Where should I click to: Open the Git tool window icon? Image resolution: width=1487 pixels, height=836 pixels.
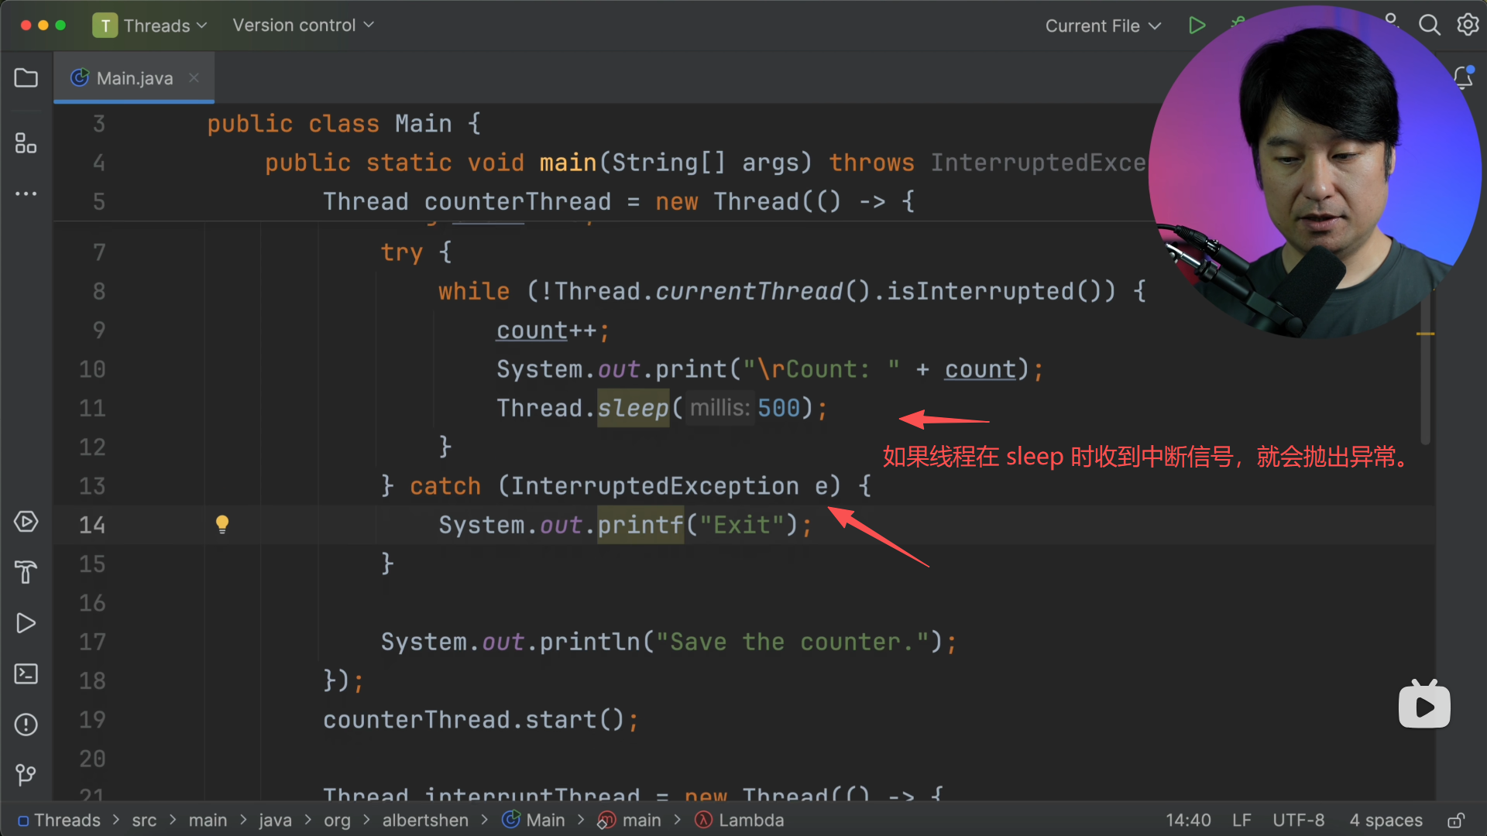[26, 775]
